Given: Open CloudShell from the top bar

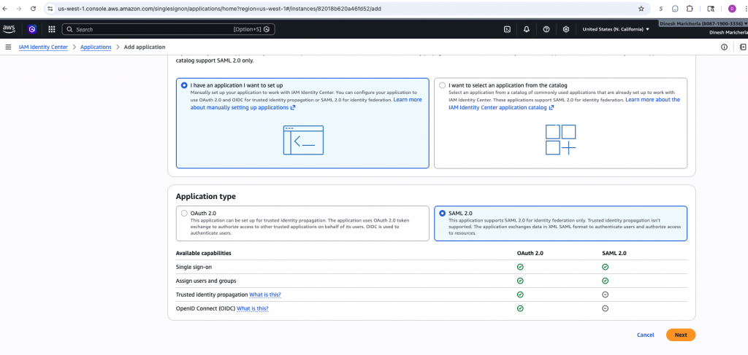Looking at the screenshot, I should (507, 29).
